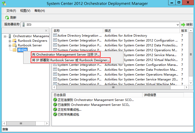The width and height of the screenshot is (195, 133).
Task: Click the Orchestrator Management server tree icon
Action: pos(10,36)
